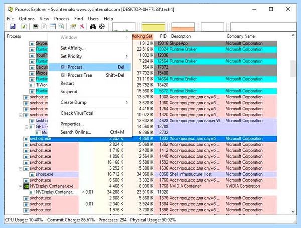Open the Users menu
Screen dimensions: 301x228
point(93,19)
